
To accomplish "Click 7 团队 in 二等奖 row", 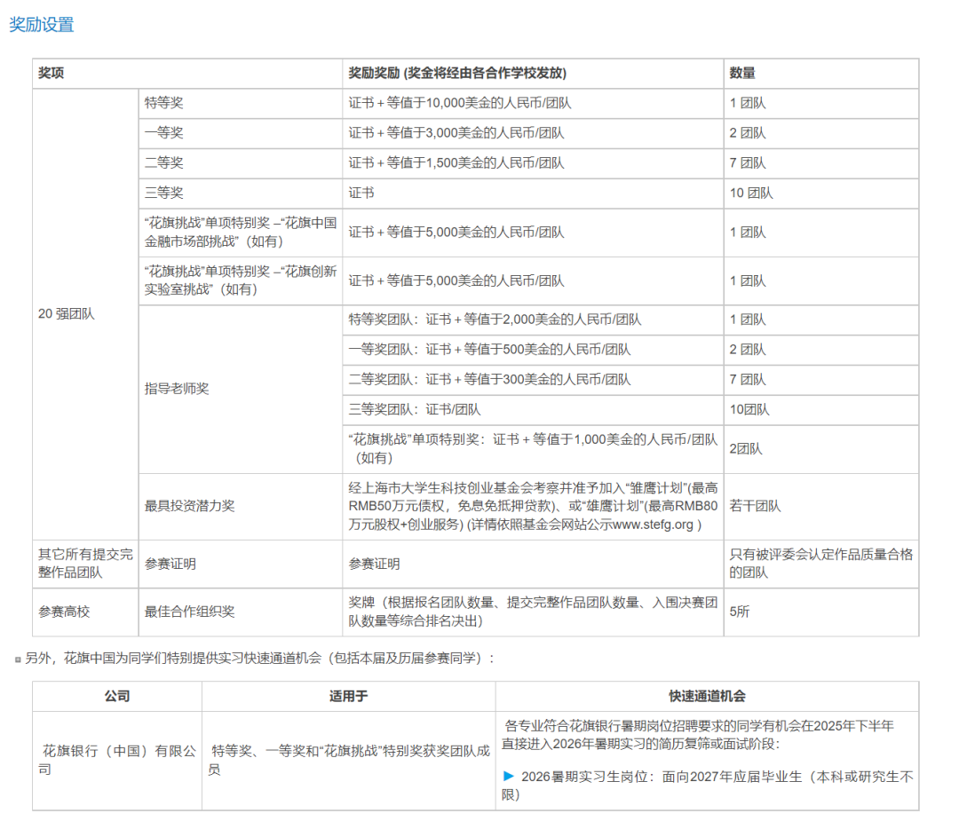I will coord(748,162).
